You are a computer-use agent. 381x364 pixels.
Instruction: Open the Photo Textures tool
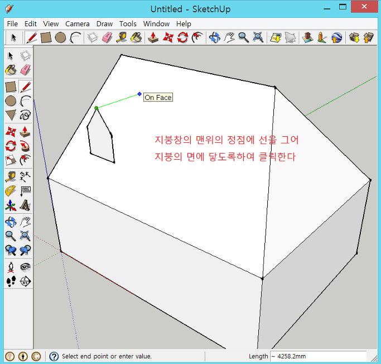coord(322,38)
